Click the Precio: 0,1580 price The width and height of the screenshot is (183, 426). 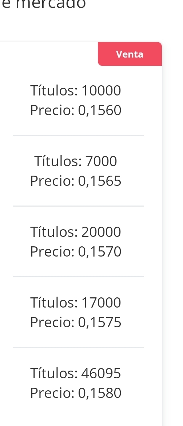coord(75,393)
